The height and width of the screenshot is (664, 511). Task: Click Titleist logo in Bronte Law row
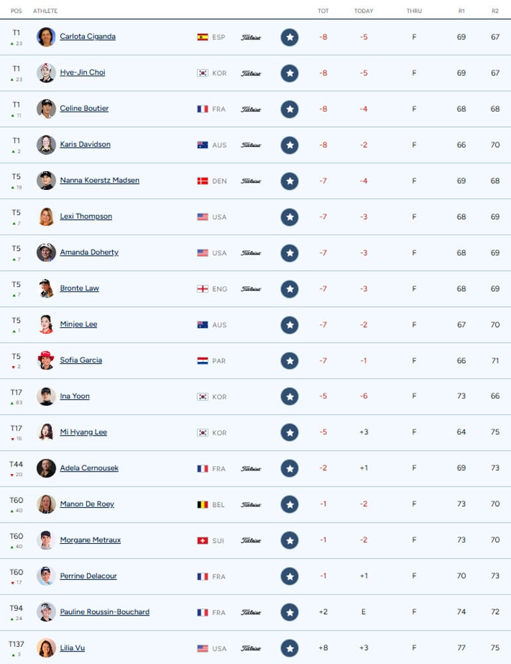(251, 289)
